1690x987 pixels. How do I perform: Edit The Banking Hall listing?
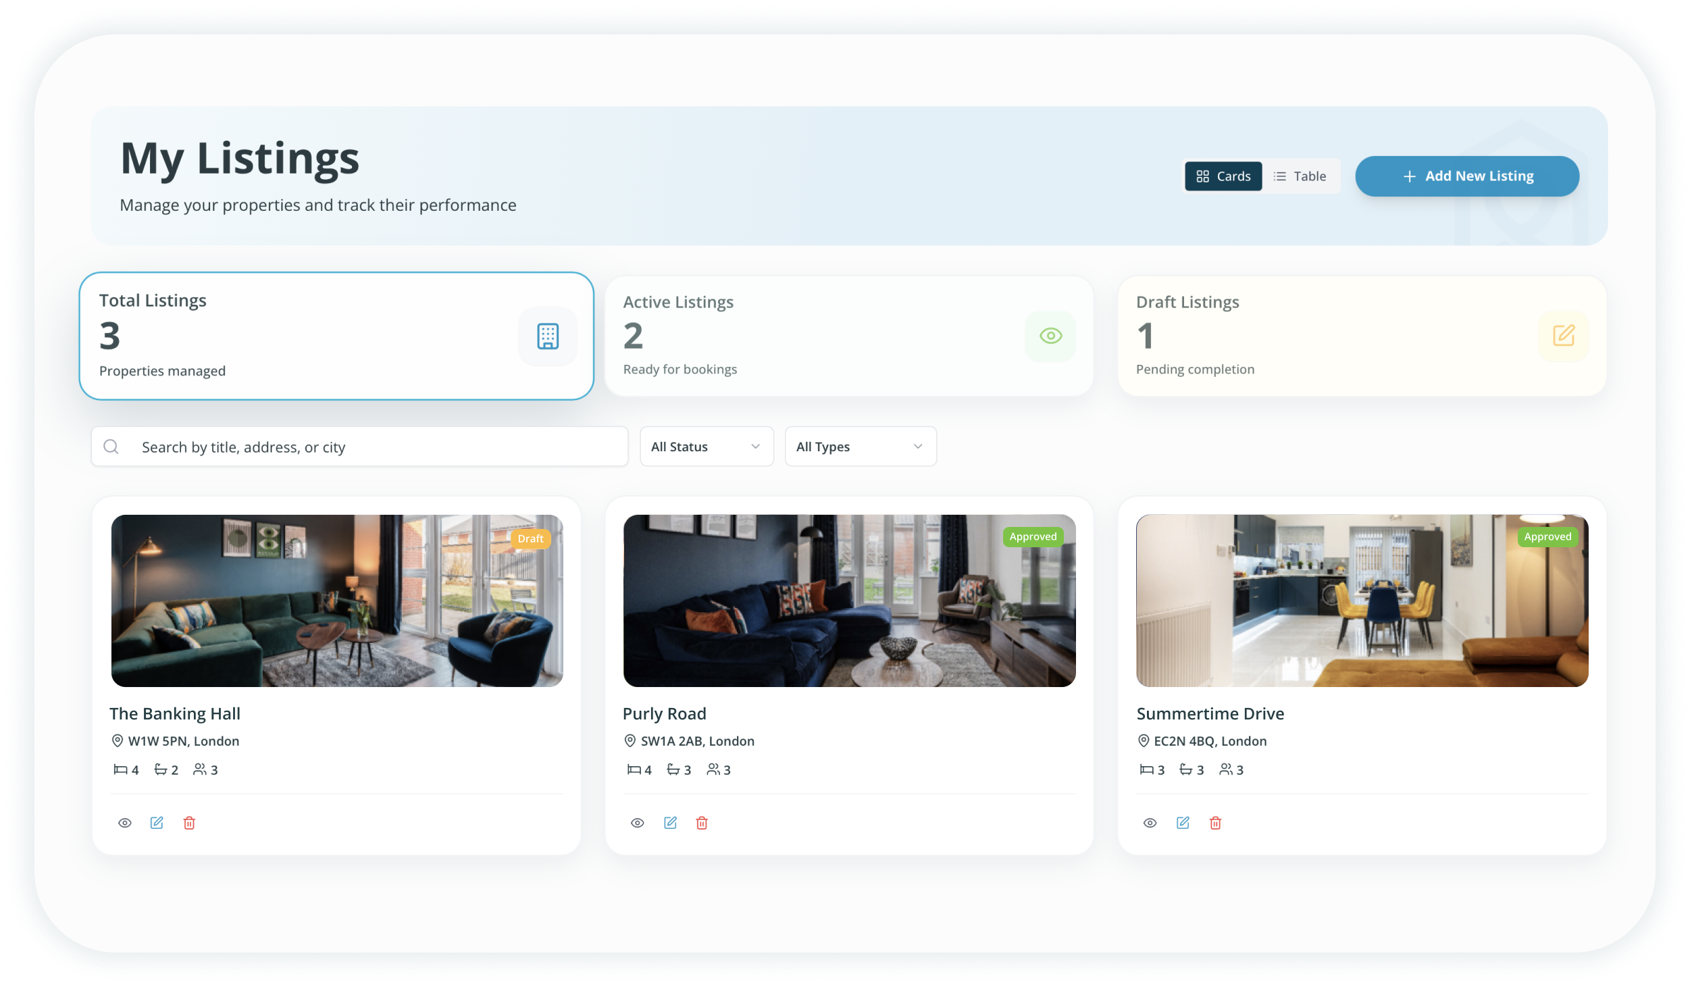click(157, 823)
